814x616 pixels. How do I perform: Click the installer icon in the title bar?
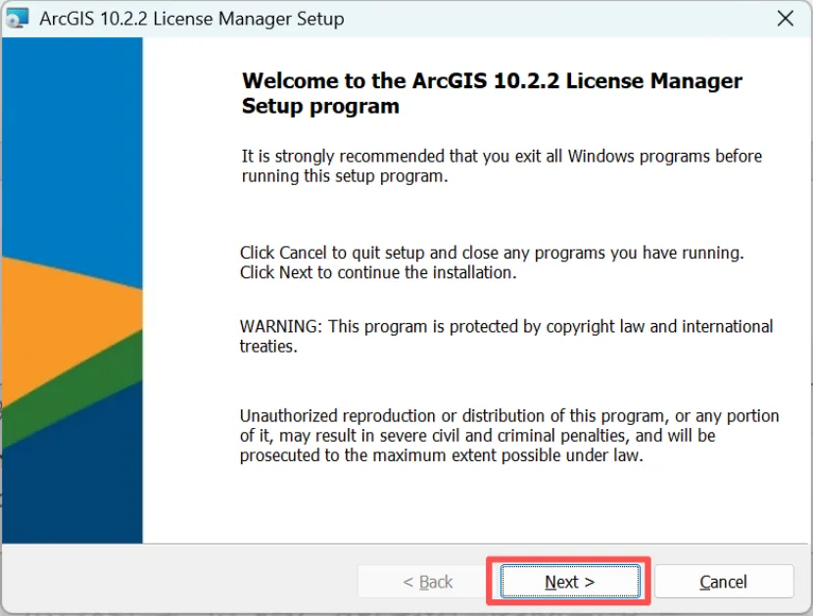[18, 19]
